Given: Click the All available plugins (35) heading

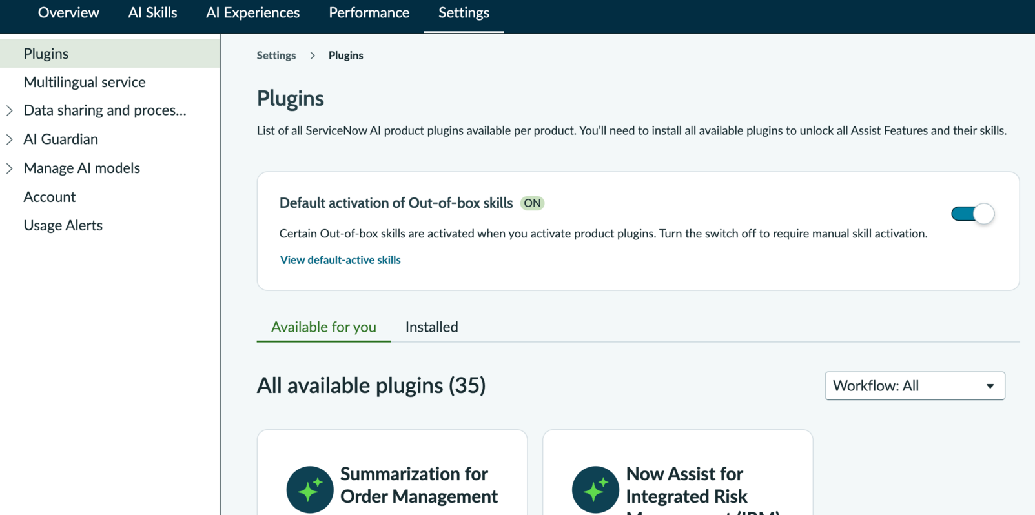Looking at the screenshot, I should [x=371, y=385].
